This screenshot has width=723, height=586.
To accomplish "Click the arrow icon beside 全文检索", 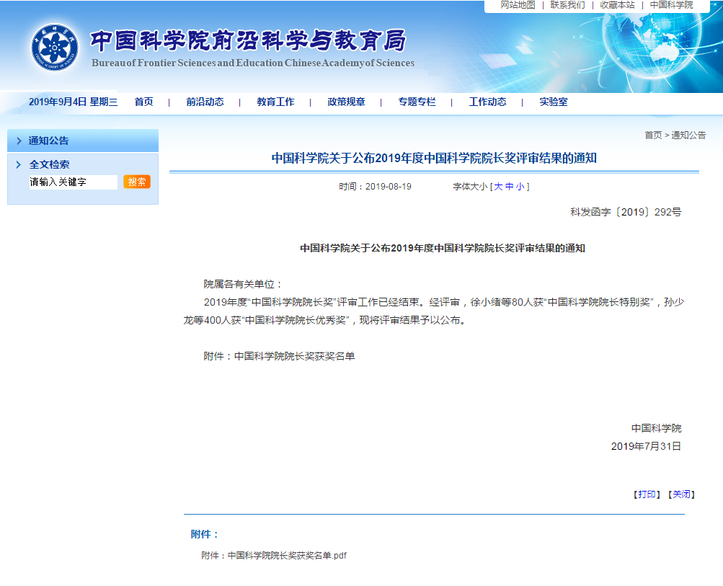I will point(19,165).
